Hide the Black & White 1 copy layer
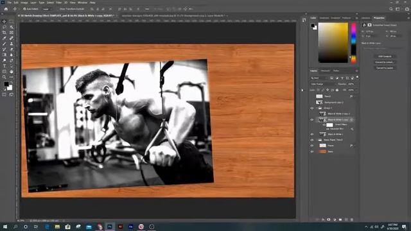The height and width of the screenshot is (231, 411). 312,120
